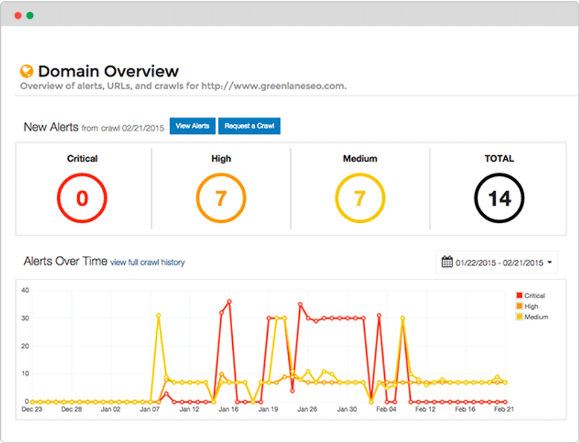Select the orange High alert circle
The width and height of the screenshot is (579, 443).
[x=221, y=198]
